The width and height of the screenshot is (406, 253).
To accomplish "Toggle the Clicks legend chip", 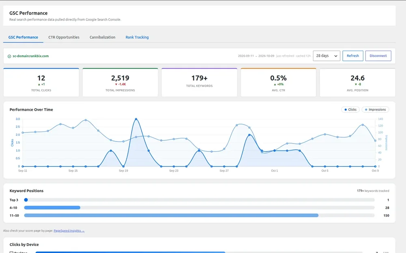I will click(x=350, y=110).
